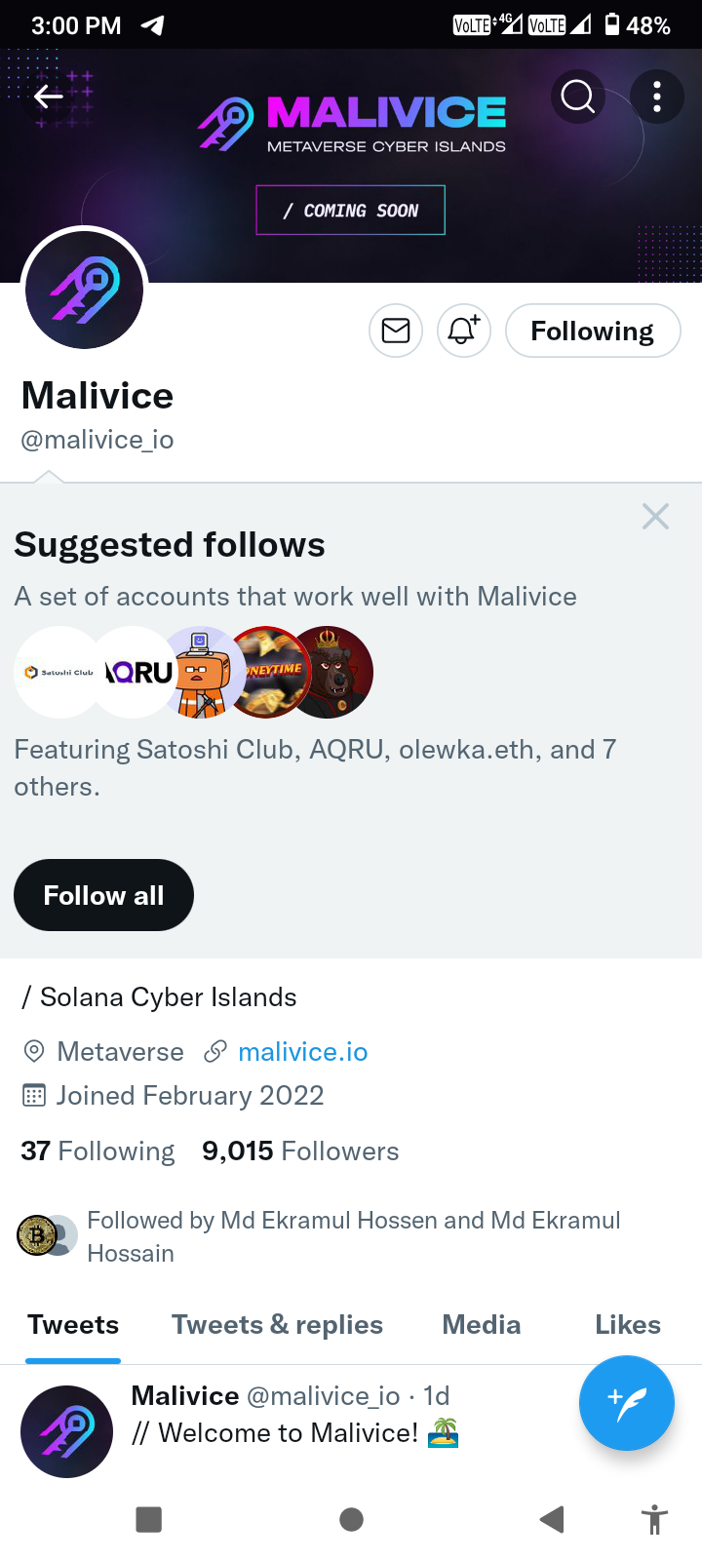Image resolution: width=702 pixels, height=1560 pixels.
Task: Tap the back arrow icon
Action: tap(48, 96)
